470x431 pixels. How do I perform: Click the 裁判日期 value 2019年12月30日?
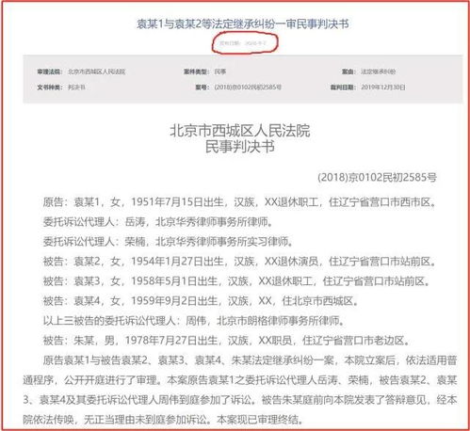point(382,87)
